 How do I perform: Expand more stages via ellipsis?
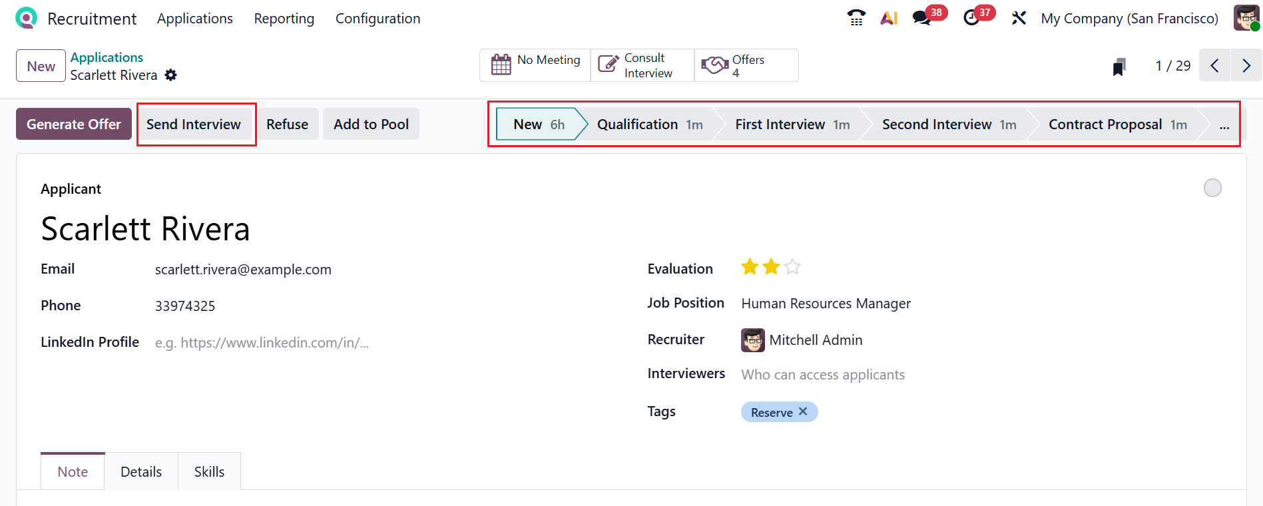tap(1224, 125)
